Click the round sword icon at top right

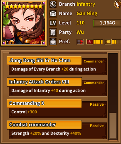click(118, 4)
